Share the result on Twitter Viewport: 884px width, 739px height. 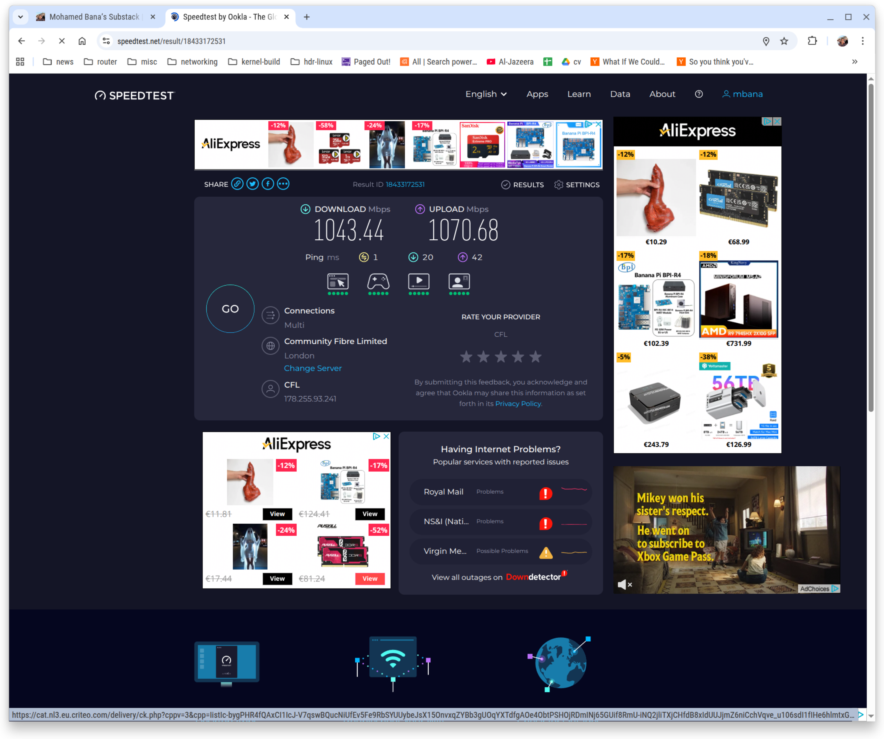pos(252,184)
